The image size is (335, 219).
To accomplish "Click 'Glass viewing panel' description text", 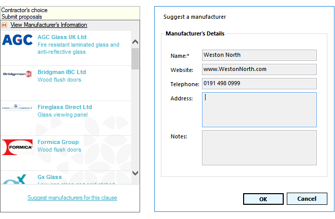I will 62,115.
